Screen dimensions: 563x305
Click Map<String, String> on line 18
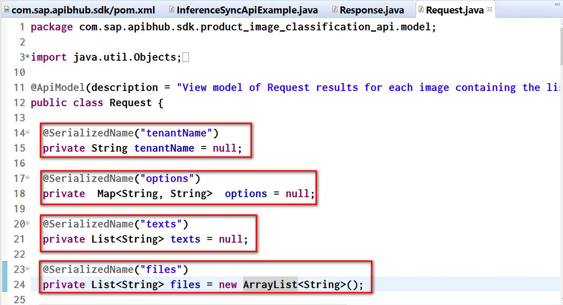tap(155, 194)
